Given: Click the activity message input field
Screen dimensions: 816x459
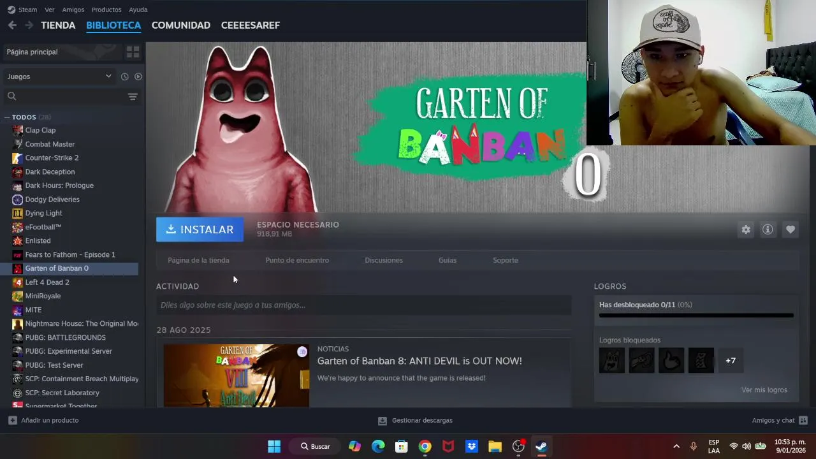Looking at the screenshot, I should point(363,305).
